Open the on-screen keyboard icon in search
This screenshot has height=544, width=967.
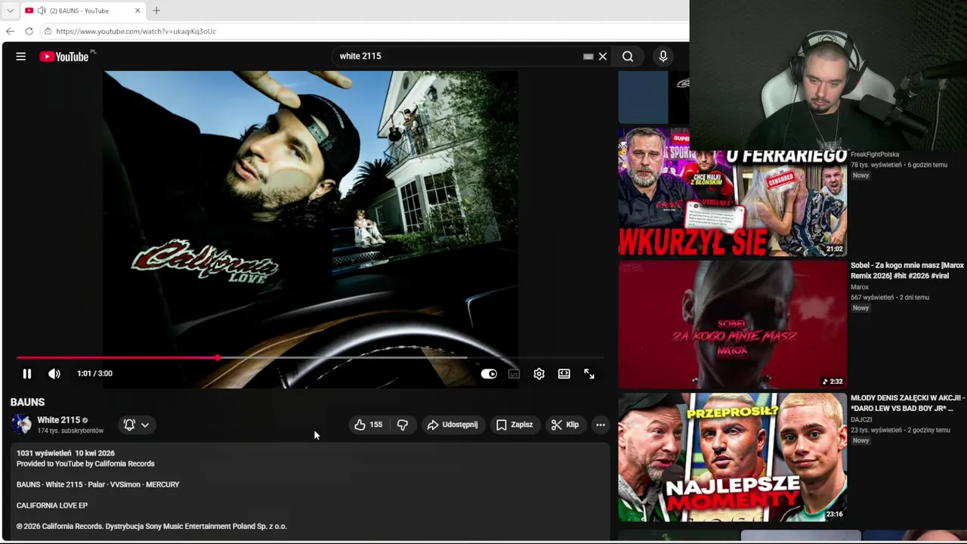pyautogui.click(x=588, y=56)
